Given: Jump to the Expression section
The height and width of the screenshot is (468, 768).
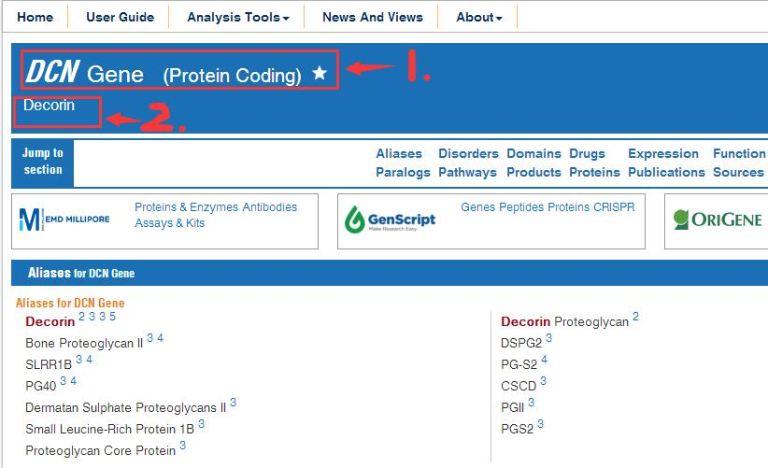Looking at the screenshot, I should [x=663, y=153].
